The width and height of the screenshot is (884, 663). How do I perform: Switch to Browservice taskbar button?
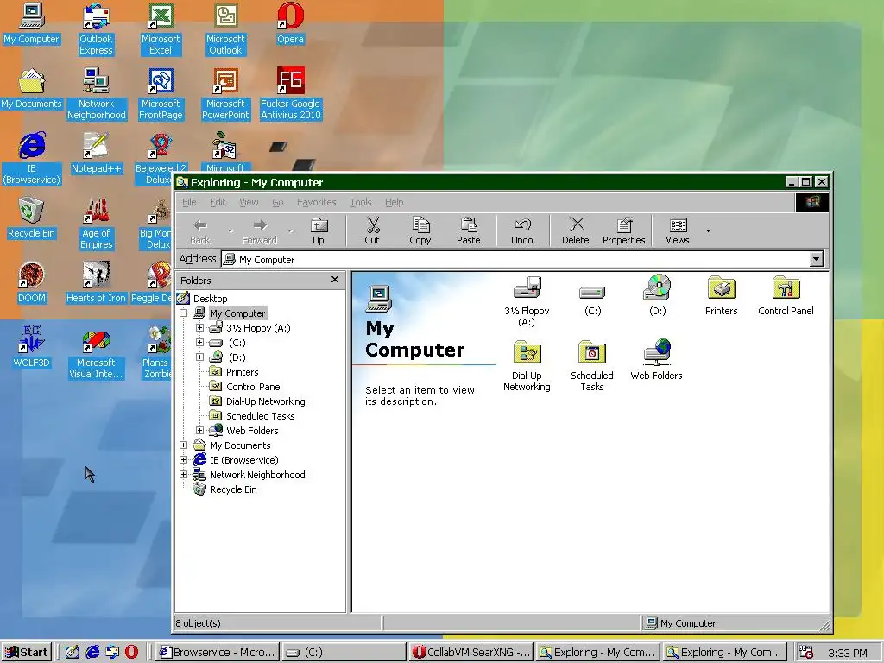tap(217, 652)
